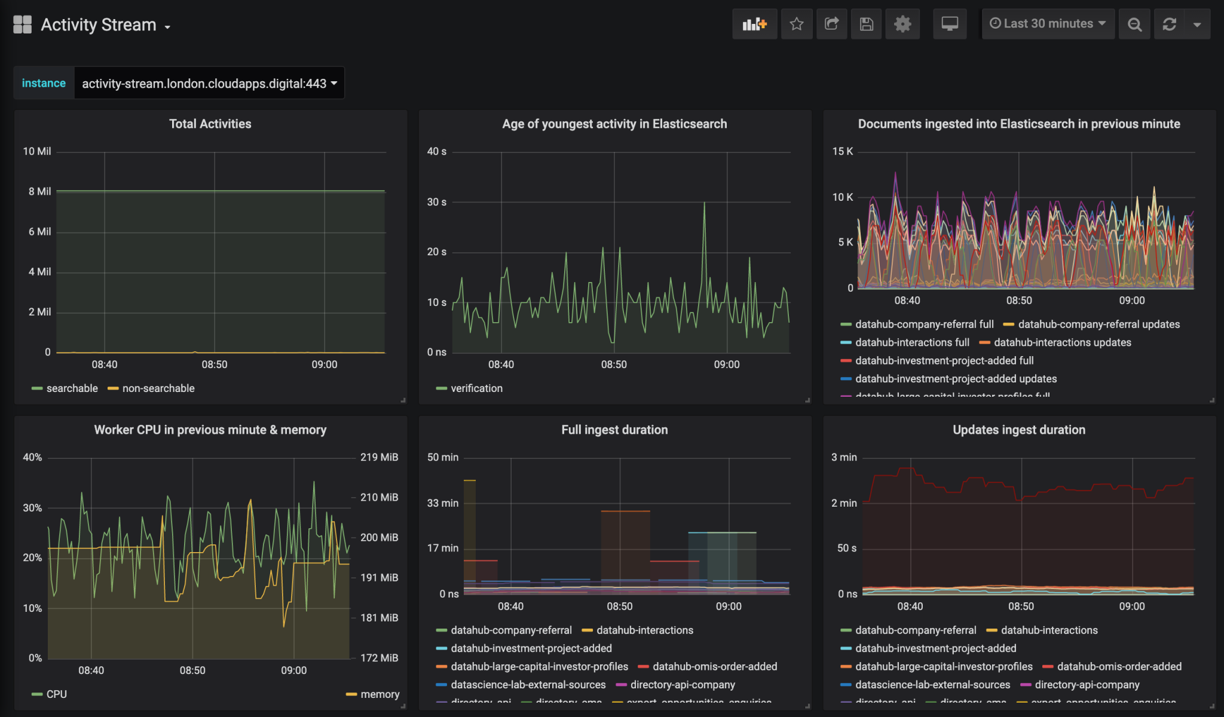1224x717 pixels.
Task: Open dashboard settings gear
Action: coord(902,24)
